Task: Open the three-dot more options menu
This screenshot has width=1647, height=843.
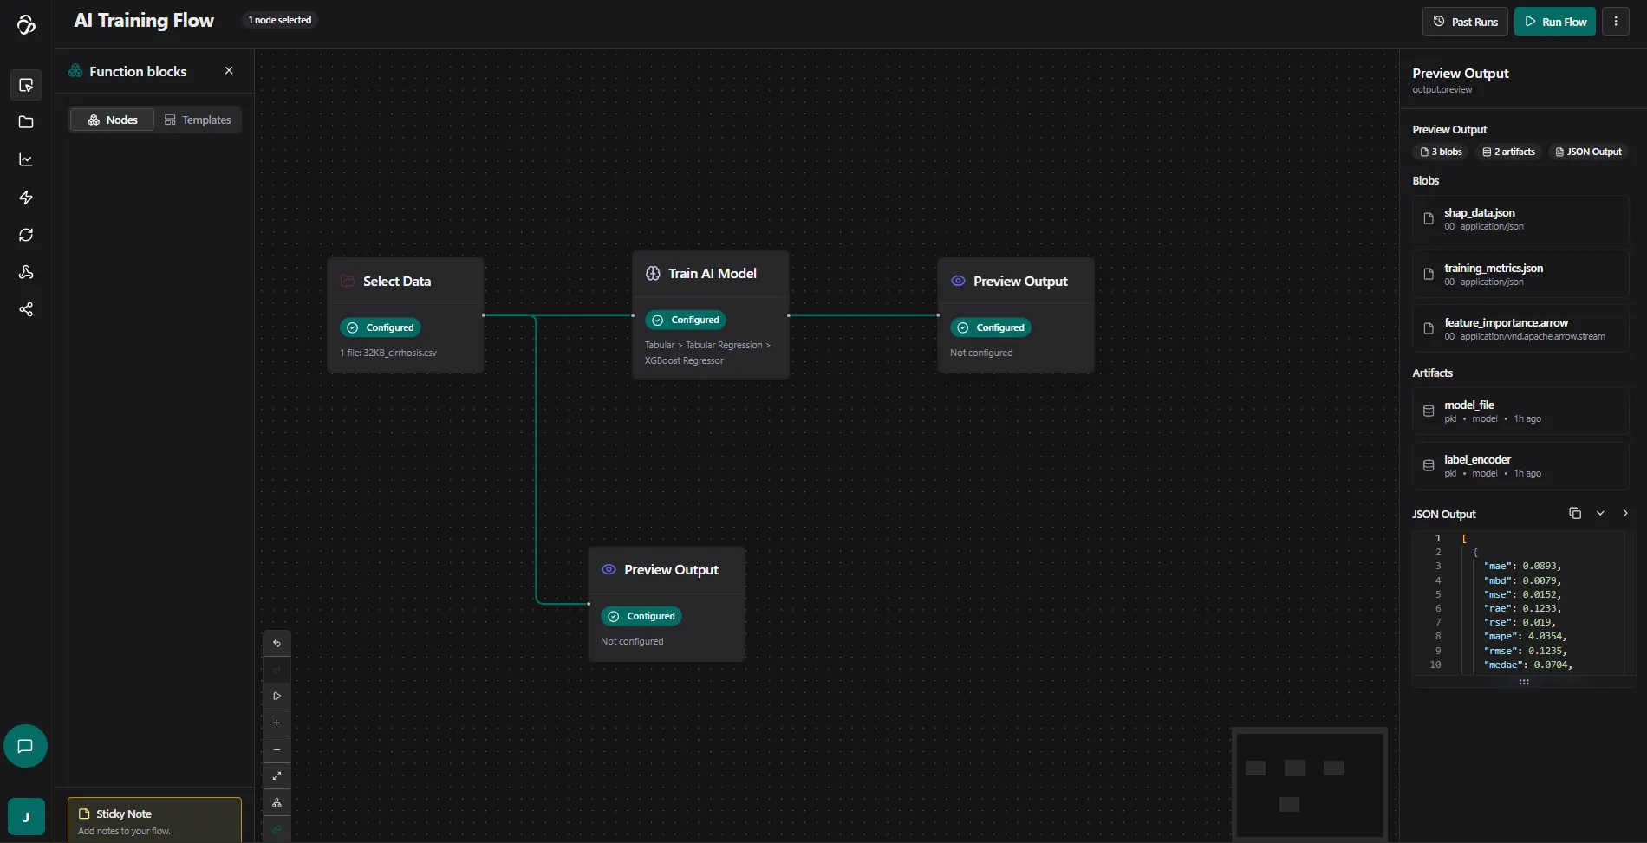Action: click(x=1616, y=22)
